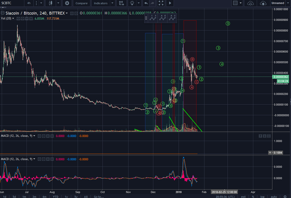Open the Siacoin / Bitcoin title dropdown
This screenshot has height=198, width=291.
click(67, 13)
